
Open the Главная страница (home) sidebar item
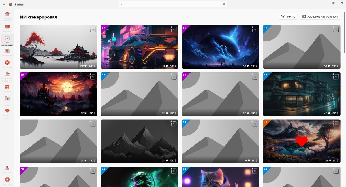[x=7, y=16]
